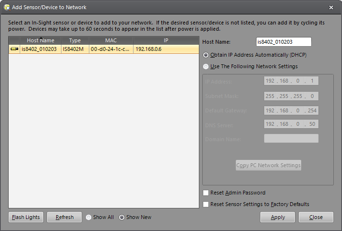Select Obtain IP Address Automatically (DHCP)
Image resolution: width=342 pixels, height=231 pixels.
coord(206,55)
